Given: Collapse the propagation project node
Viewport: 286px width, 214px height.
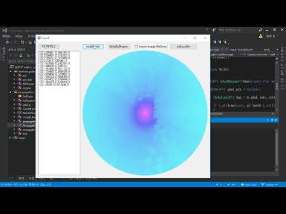Looking at the screenshot, I should 11,92.
